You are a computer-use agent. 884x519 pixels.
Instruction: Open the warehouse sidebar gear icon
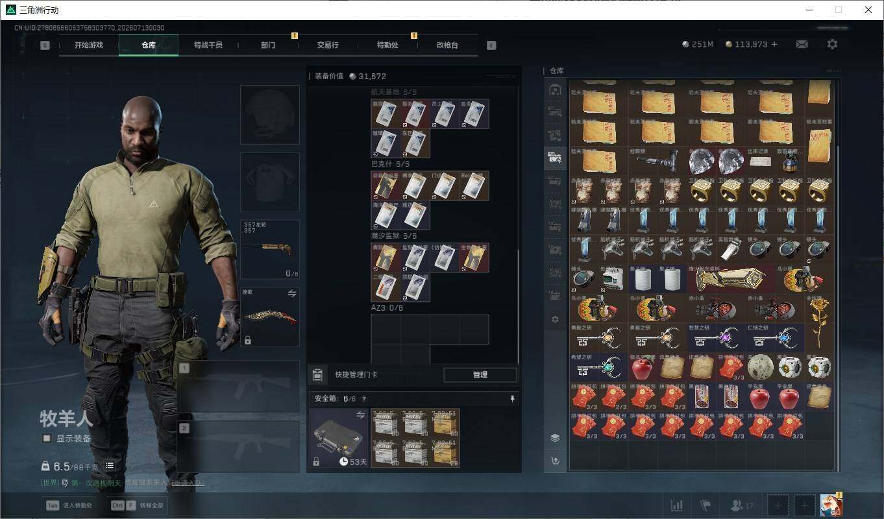(x=555, y=319)
